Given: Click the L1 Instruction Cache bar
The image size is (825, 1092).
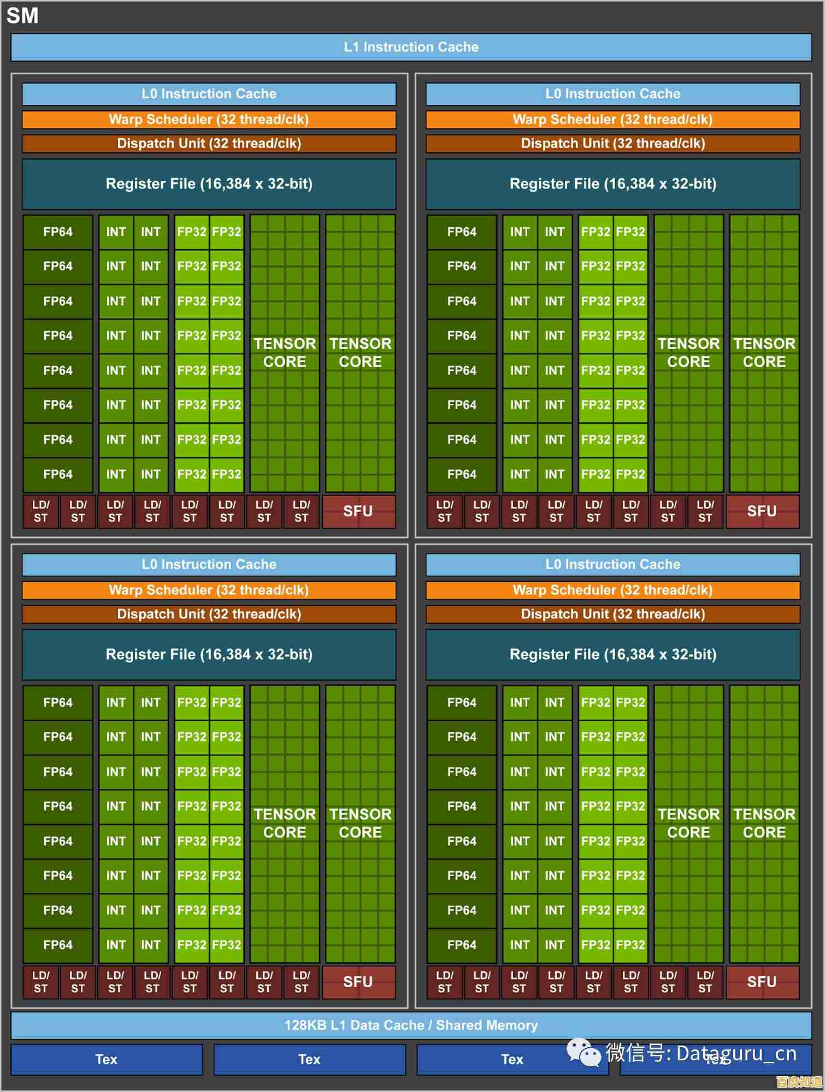Looking at the screenshot, I should point(411,47).
